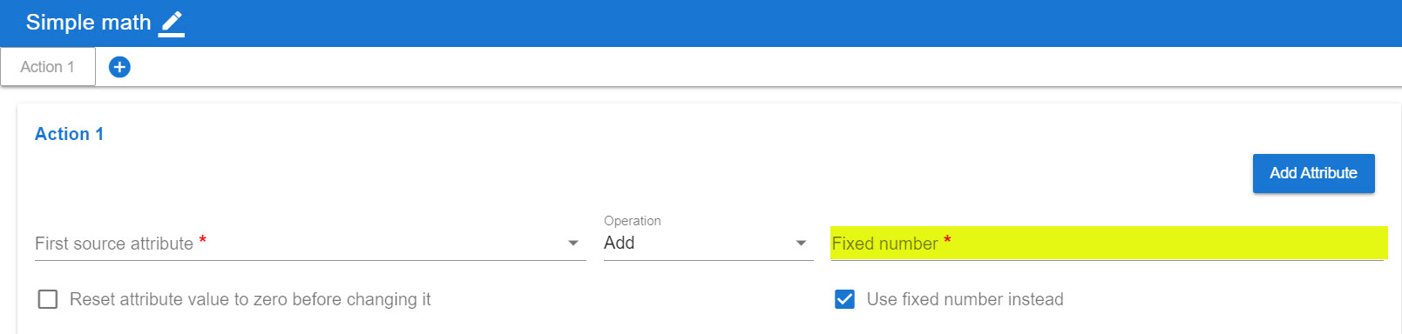Expand the First source attribute dropdown arrow
The image size is (1402, 334).
point(572,244)
